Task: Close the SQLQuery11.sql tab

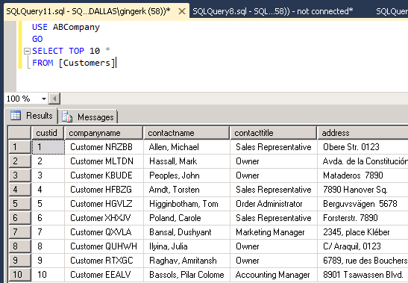Action: click(x=182, y=11)
